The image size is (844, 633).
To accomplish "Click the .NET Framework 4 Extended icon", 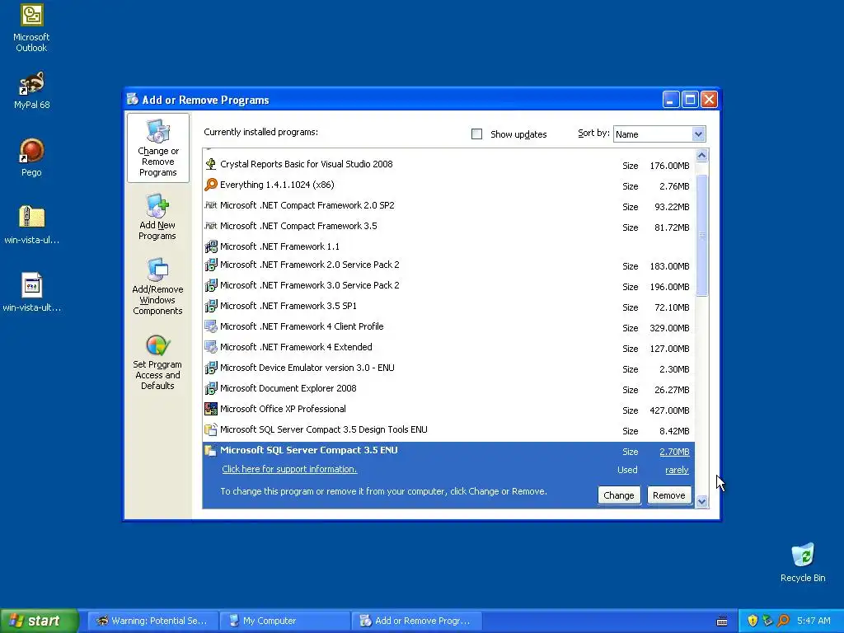I will [x=211, y=347].
